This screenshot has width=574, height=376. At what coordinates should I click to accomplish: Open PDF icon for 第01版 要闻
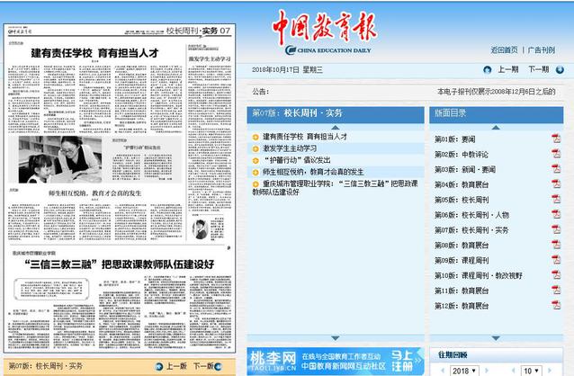click(556, 139)
